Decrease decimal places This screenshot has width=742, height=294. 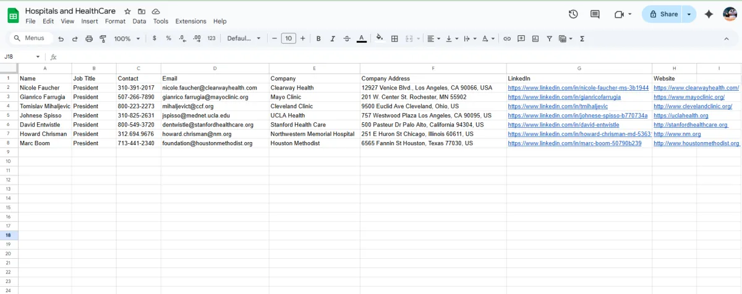182,38
